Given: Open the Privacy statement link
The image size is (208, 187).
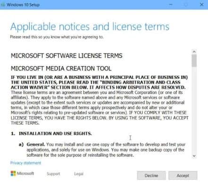Looking at the screenshot, I should [x=25, y=163].
